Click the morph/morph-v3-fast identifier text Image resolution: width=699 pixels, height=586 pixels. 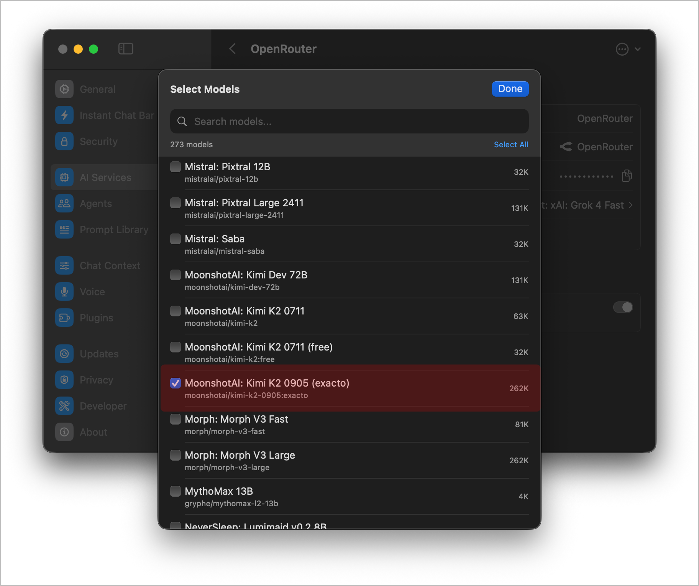pyautogui.click(x=225, y=431)
